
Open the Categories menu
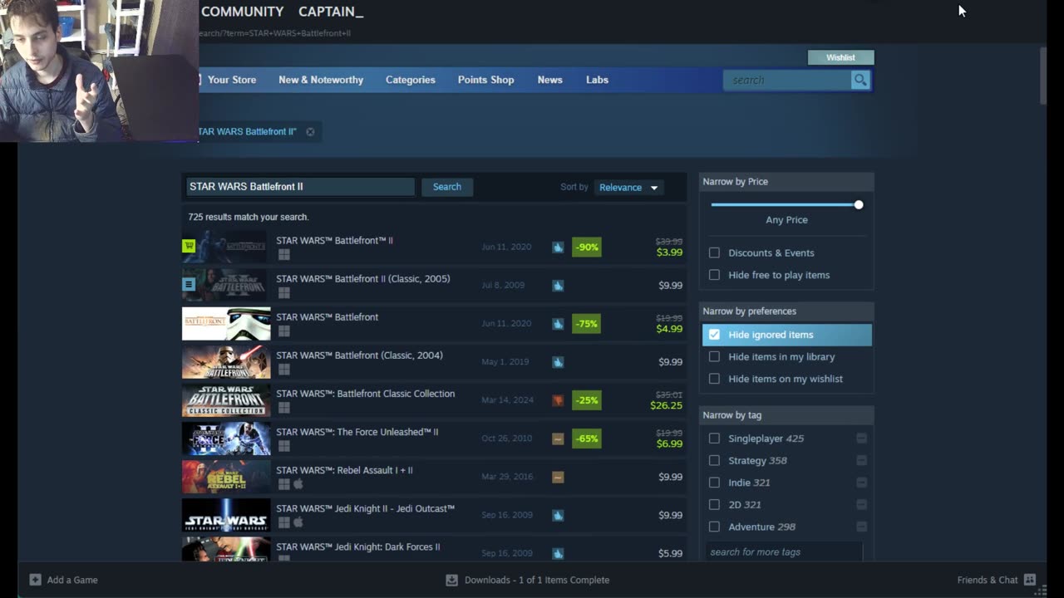[x=411, y=80]
